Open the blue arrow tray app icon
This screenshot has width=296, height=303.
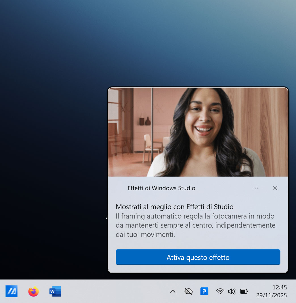204,291
